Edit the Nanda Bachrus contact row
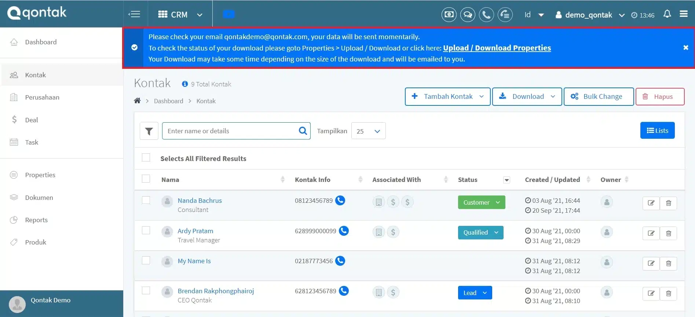This screenshot has width=695, height=317. tap(651, 203)
